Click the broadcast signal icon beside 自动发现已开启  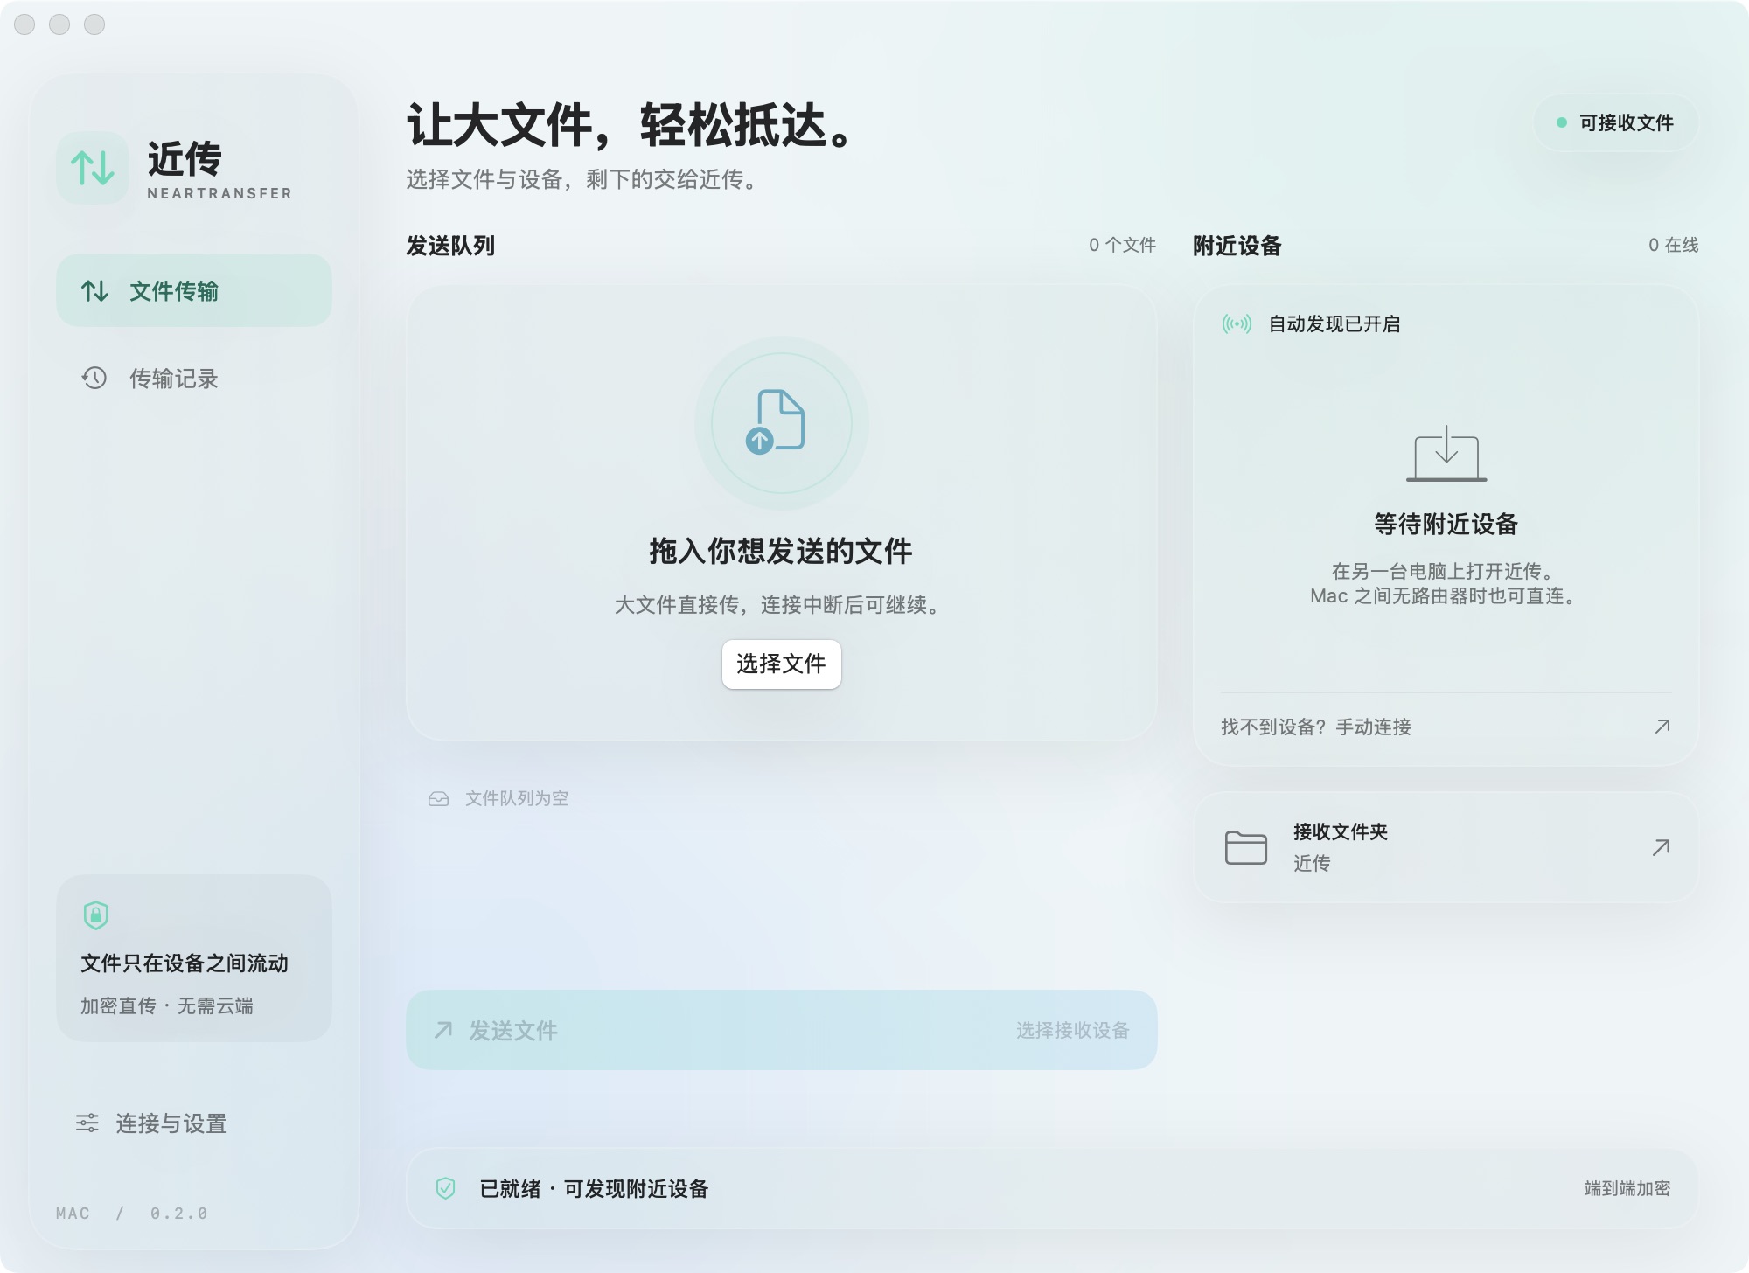coord(1237,324)
